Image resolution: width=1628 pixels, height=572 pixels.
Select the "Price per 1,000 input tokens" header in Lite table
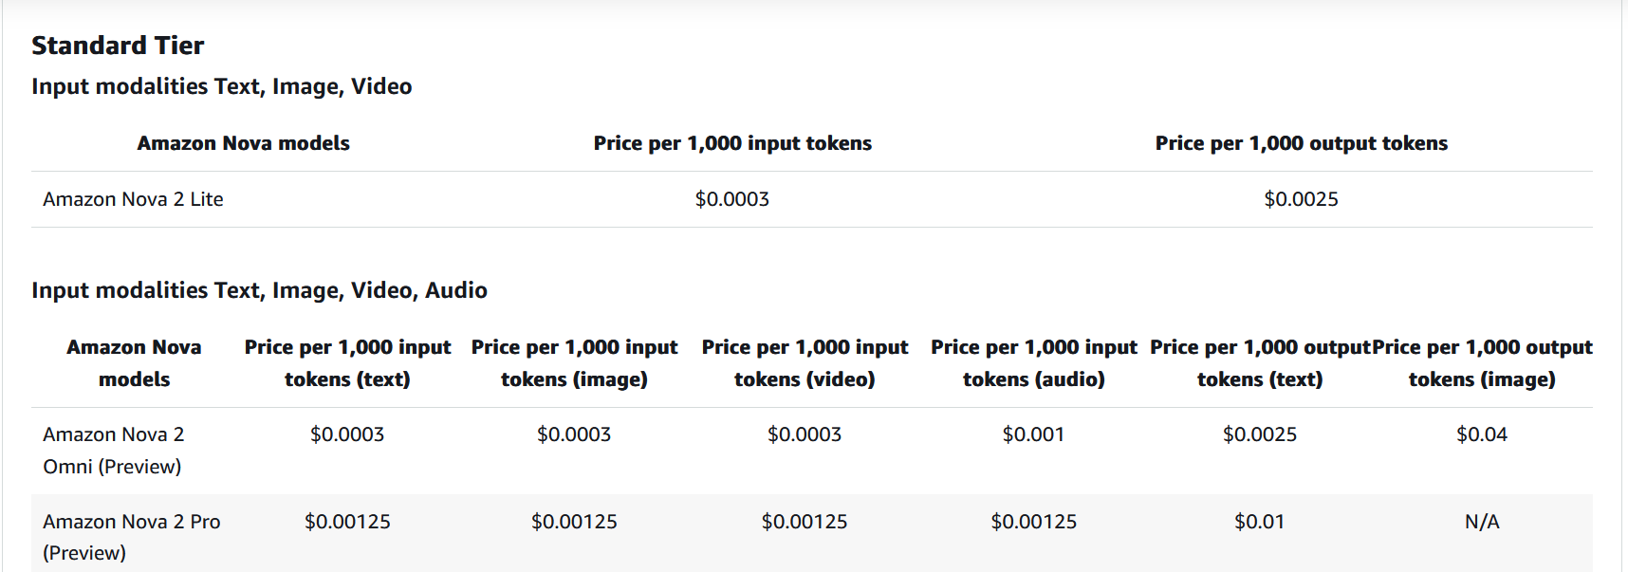click(x=732, y=143)
